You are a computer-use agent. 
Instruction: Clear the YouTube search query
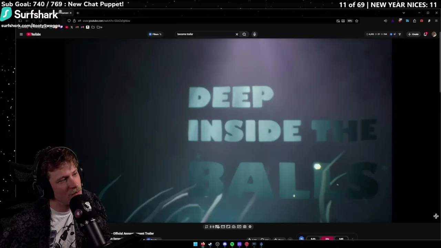coord(237,34)
